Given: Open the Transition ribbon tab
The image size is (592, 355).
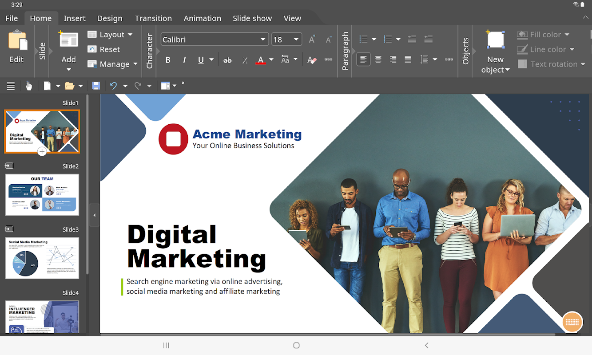Looking at the screenshot, I should [x=153, y=18].
